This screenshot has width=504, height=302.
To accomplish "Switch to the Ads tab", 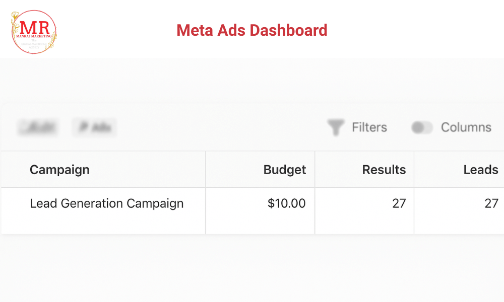I will pyautogui.click(x=94, y=128).
